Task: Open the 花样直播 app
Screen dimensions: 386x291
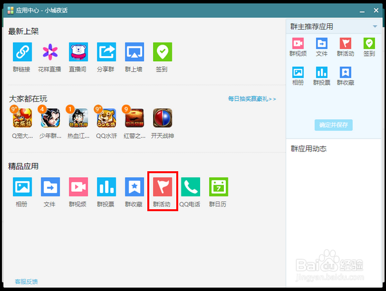Action: [50, 52]
